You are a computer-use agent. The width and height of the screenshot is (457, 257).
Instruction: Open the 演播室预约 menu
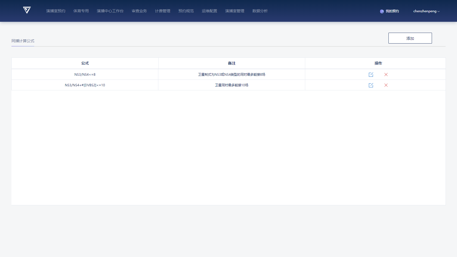pos(56,11)
